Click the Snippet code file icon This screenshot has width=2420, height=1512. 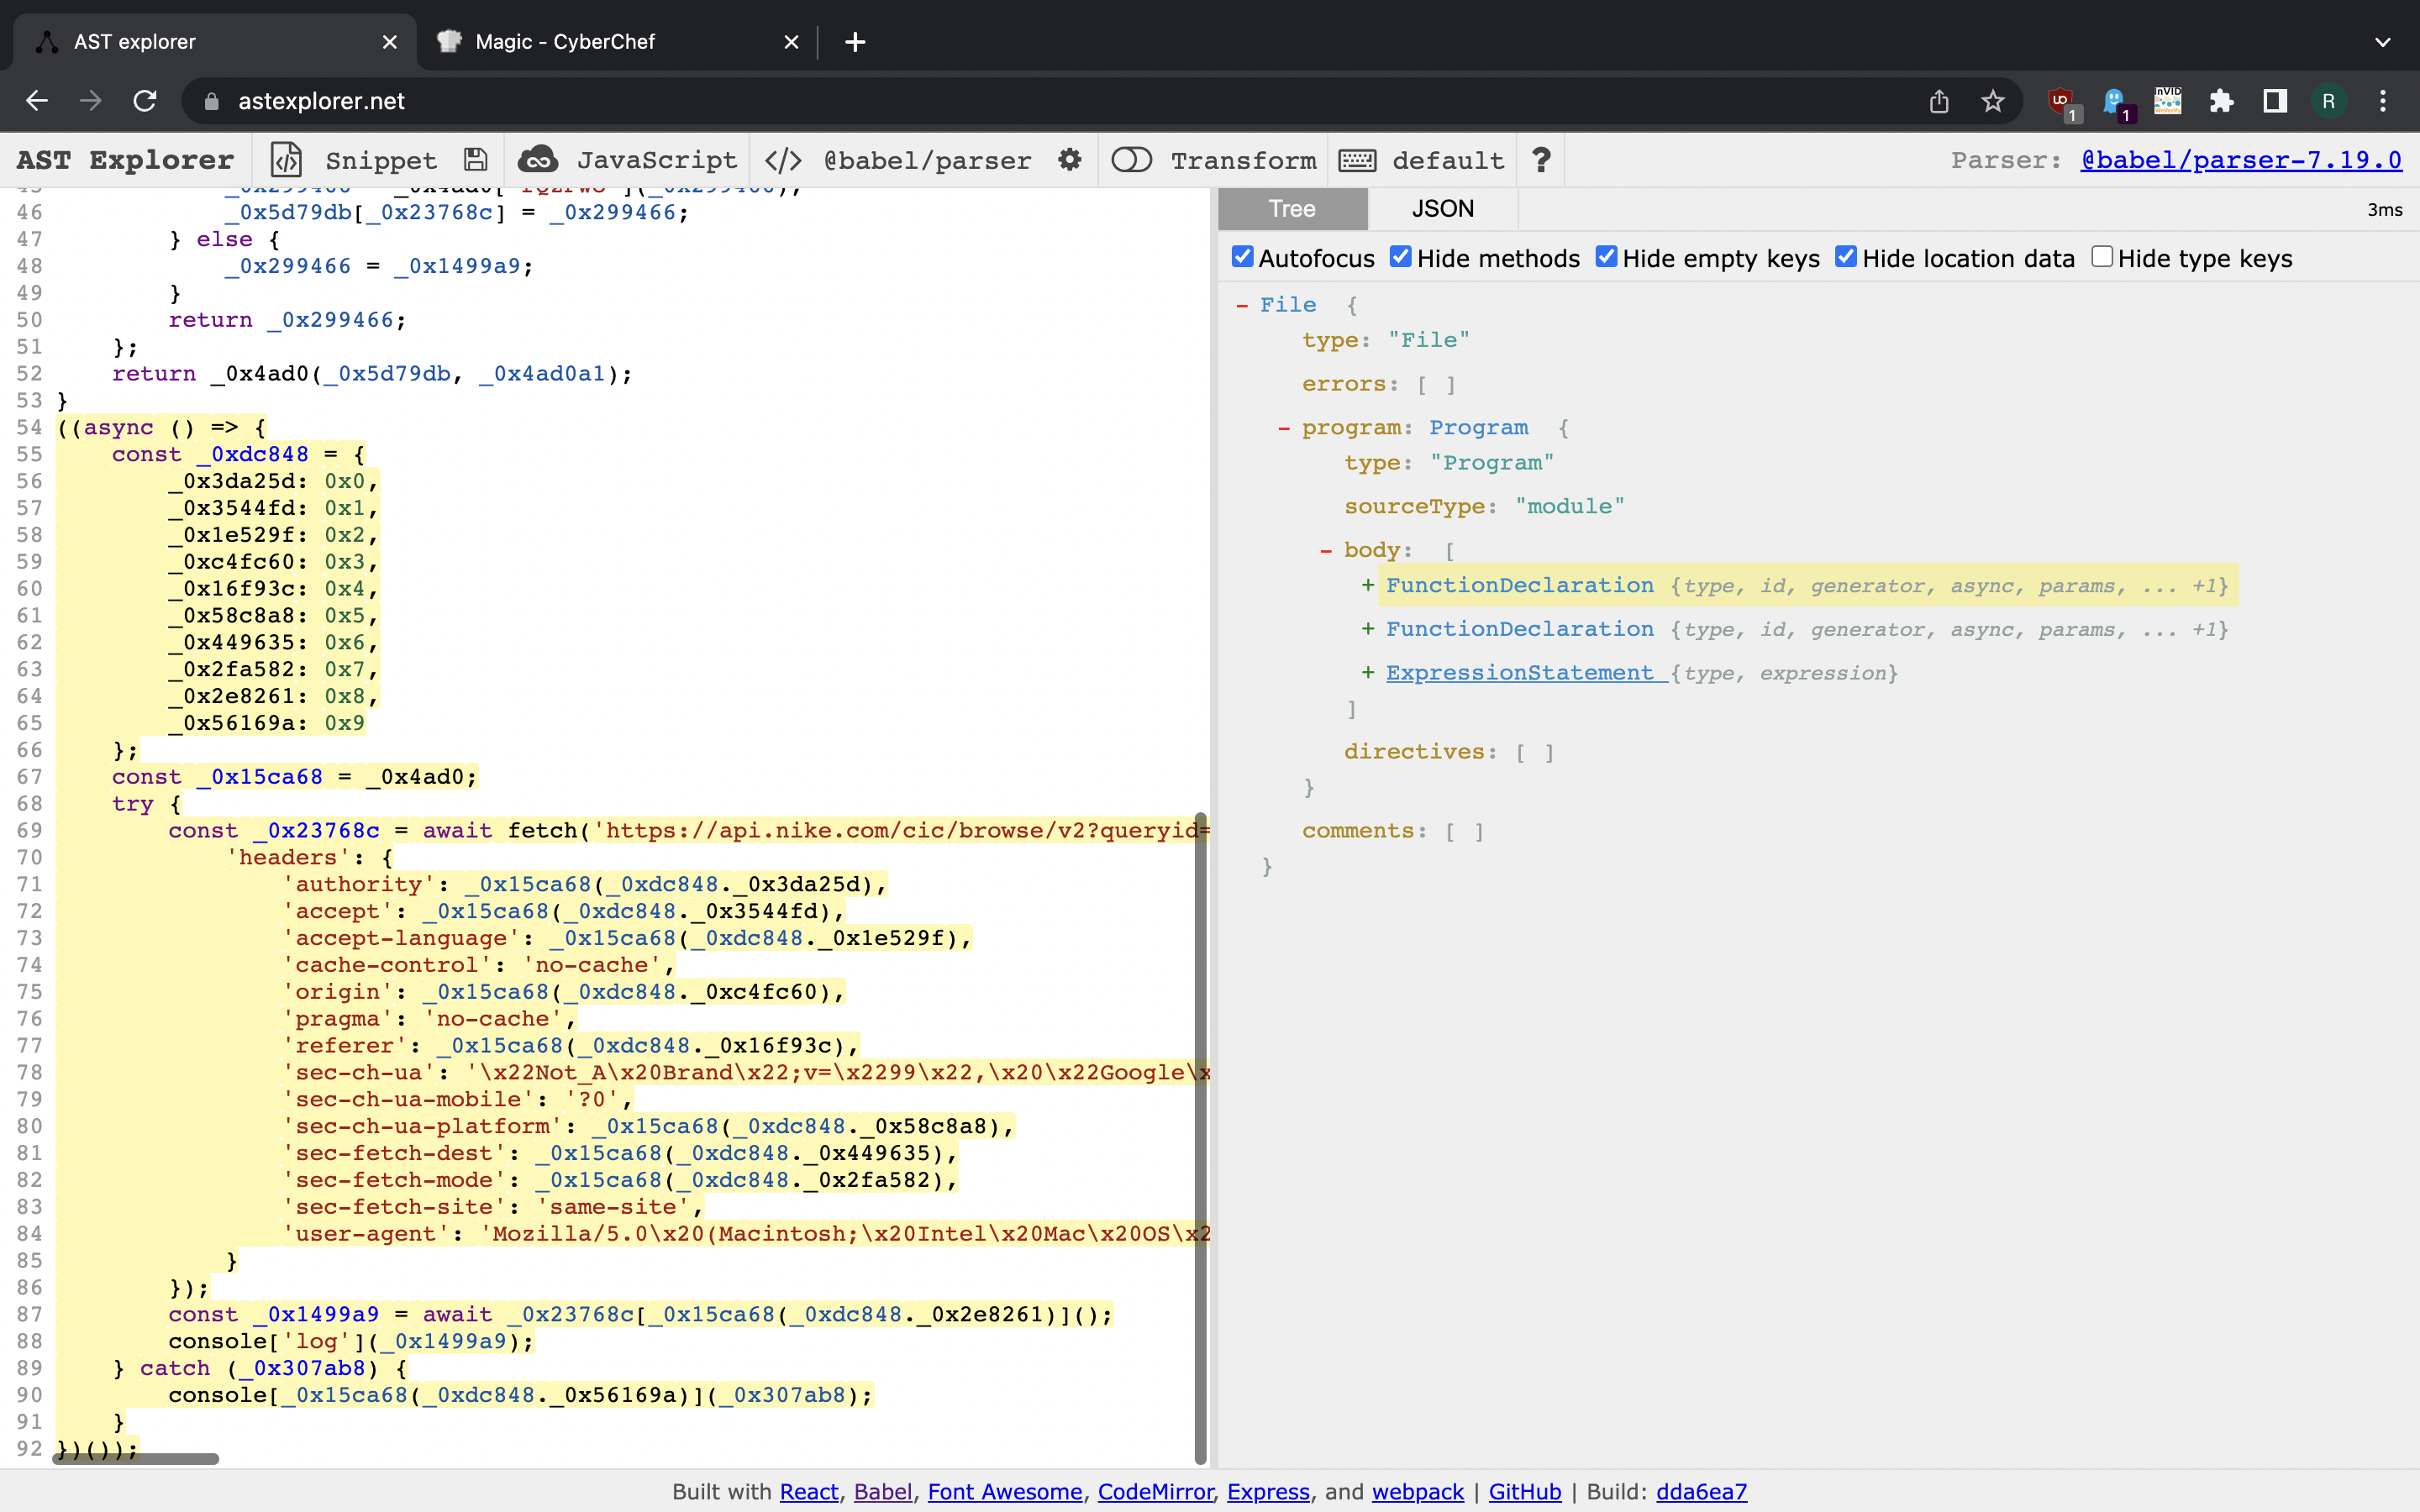click(286, 160)
